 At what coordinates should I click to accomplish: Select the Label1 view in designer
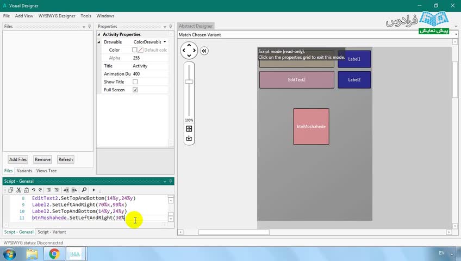tap(354, 59)
